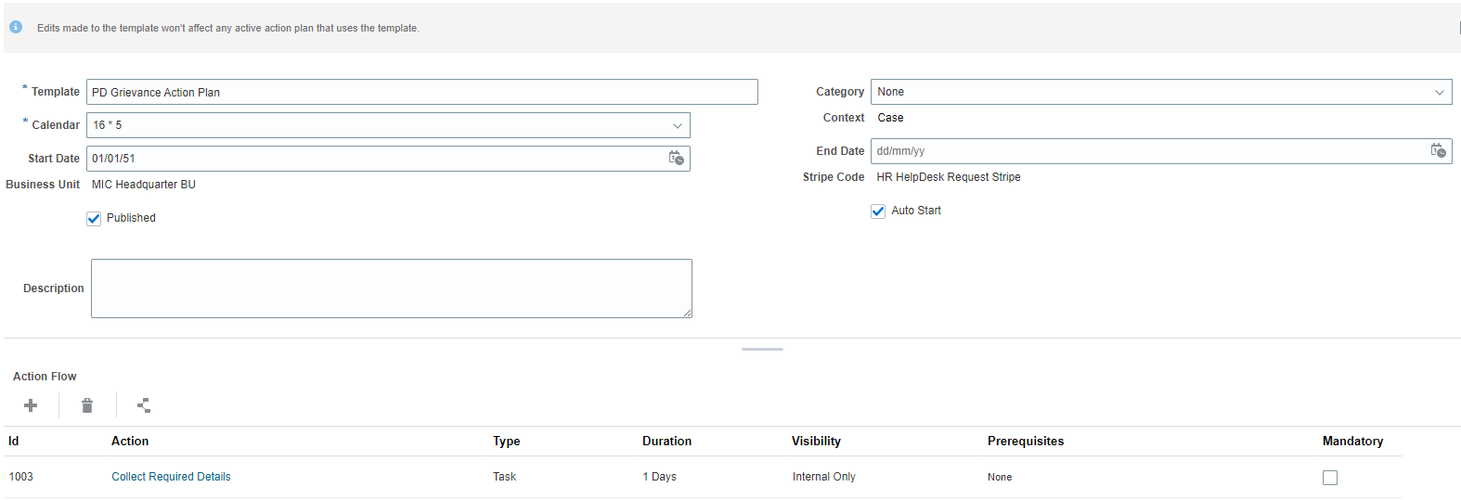Click the horizontal panel splitter handle

tap(762, 350)
